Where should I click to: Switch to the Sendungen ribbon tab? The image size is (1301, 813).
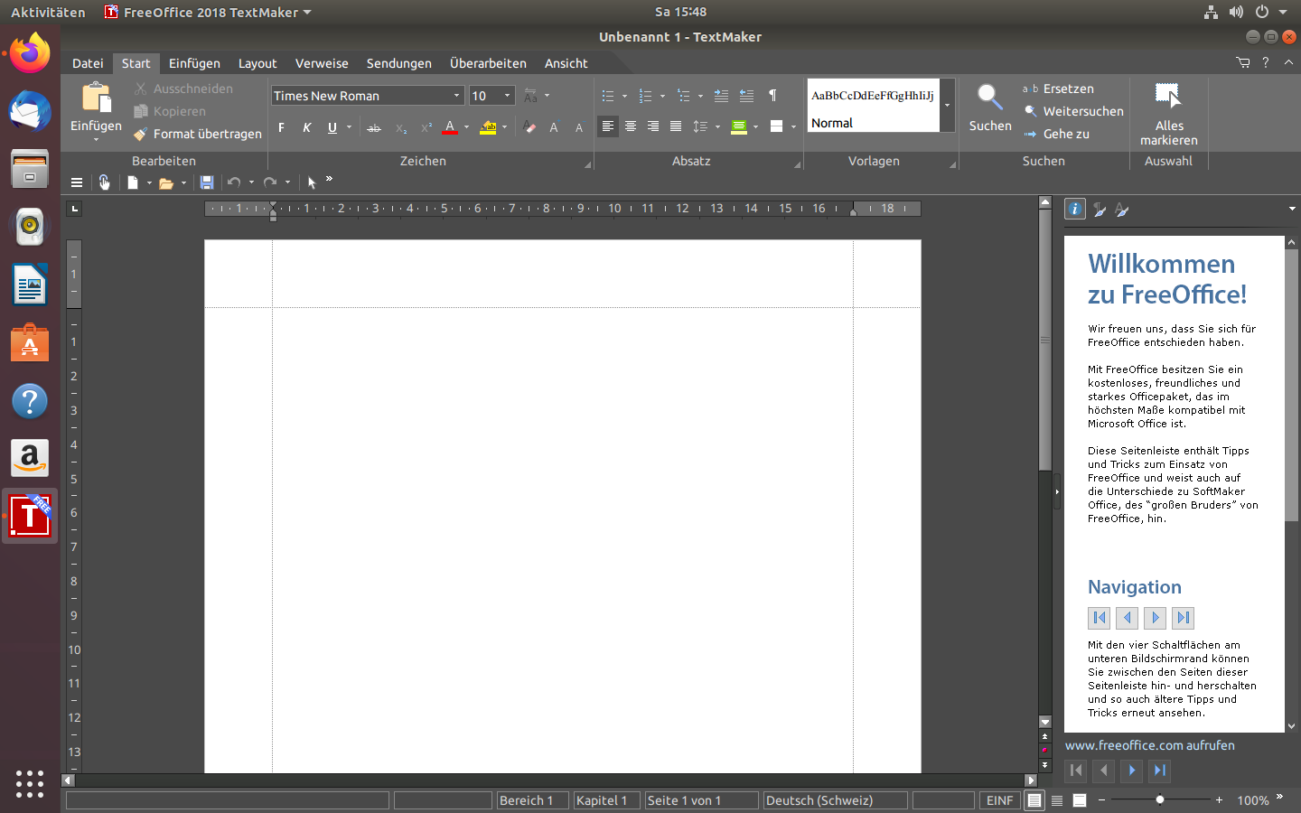click(x=399, y=63)
